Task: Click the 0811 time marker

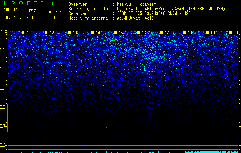Action: tap(26, 33)
